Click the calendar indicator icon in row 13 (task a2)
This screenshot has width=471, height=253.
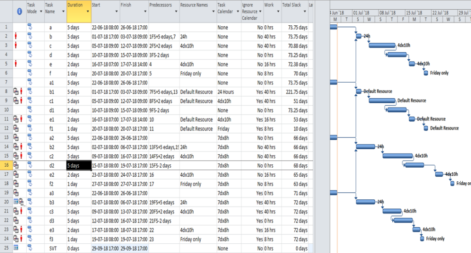coord(16,138)
